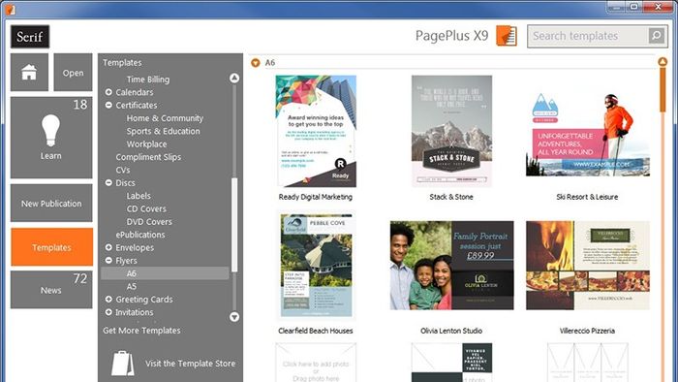Click the orange gallery scrollbar thumb
The image size is (678, 382).
(x=663, y=90)
